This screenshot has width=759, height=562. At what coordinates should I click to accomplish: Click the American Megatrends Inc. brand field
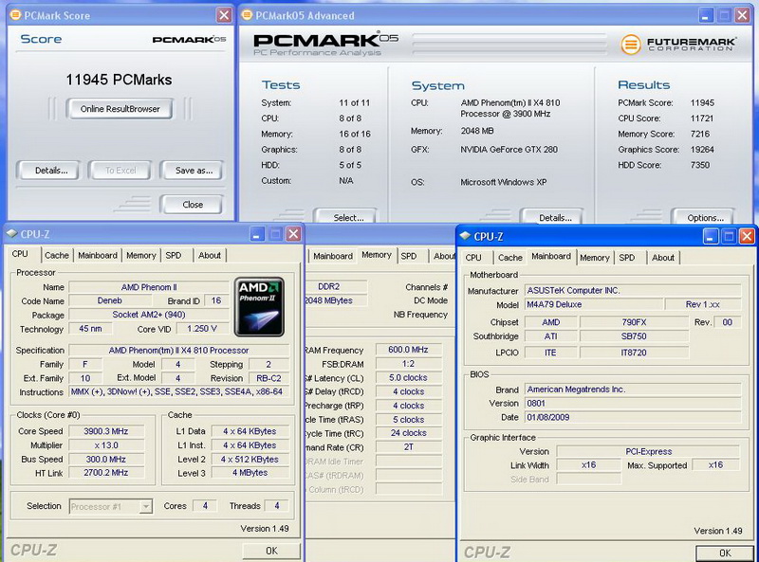point(633,390)
